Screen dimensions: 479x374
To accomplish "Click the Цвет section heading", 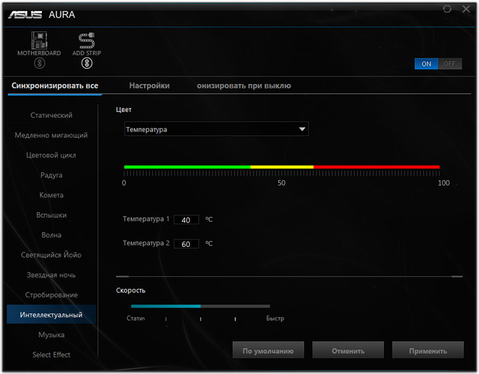I will (124, 109).
